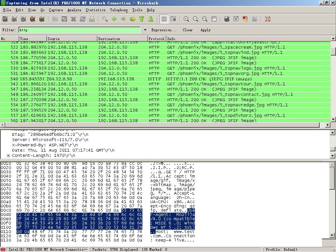The width and height of the screenshot is (336, 252).
Task: Close the capture file icon
Action: [73, 19]
